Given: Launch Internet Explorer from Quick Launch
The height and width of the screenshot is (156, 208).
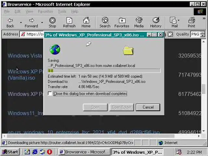Looking at the screenshot, I should [x=35, y=152].
